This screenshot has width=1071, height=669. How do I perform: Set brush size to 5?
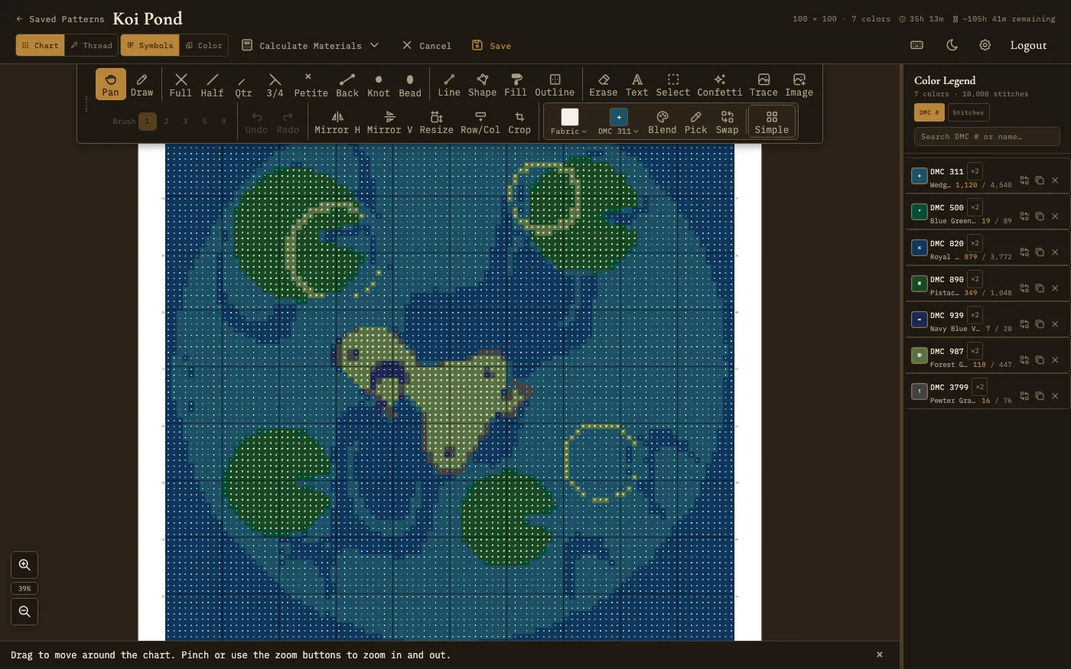coord(204,121)
